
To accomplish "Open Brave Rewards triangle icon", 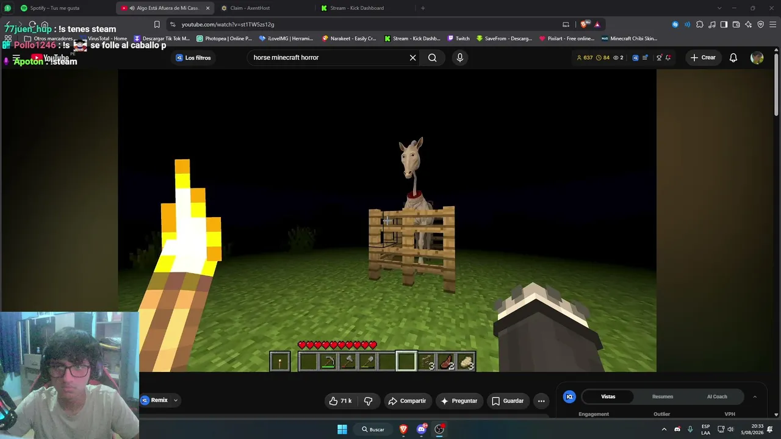I will pyautogui.click(x=597, y=24).
